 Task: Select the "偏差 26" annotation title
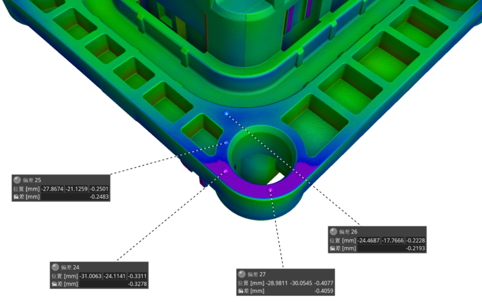(x=348, y=232)
